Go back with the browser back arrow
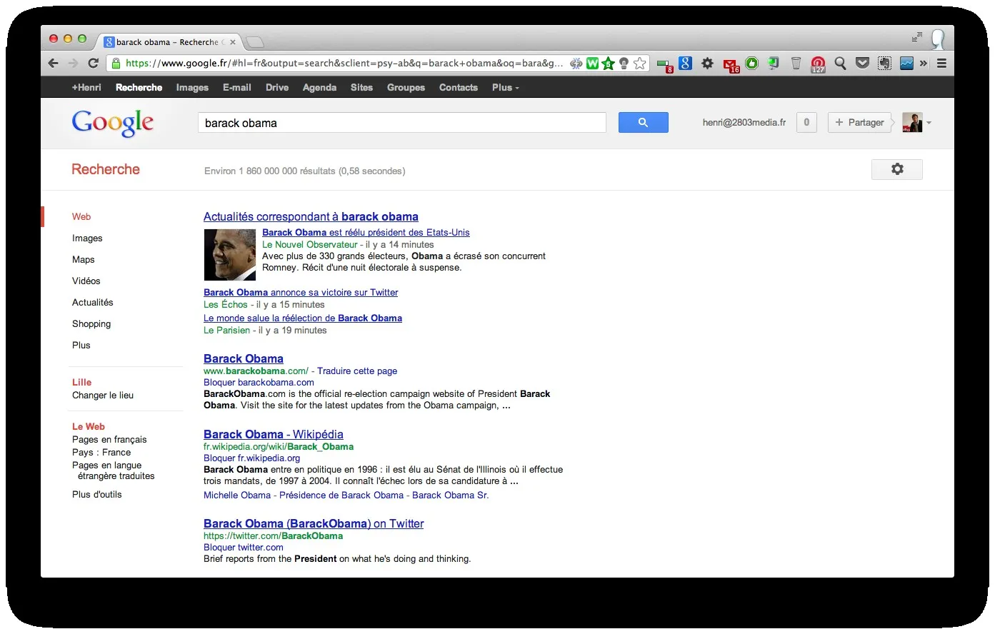 tap(54, 64)
